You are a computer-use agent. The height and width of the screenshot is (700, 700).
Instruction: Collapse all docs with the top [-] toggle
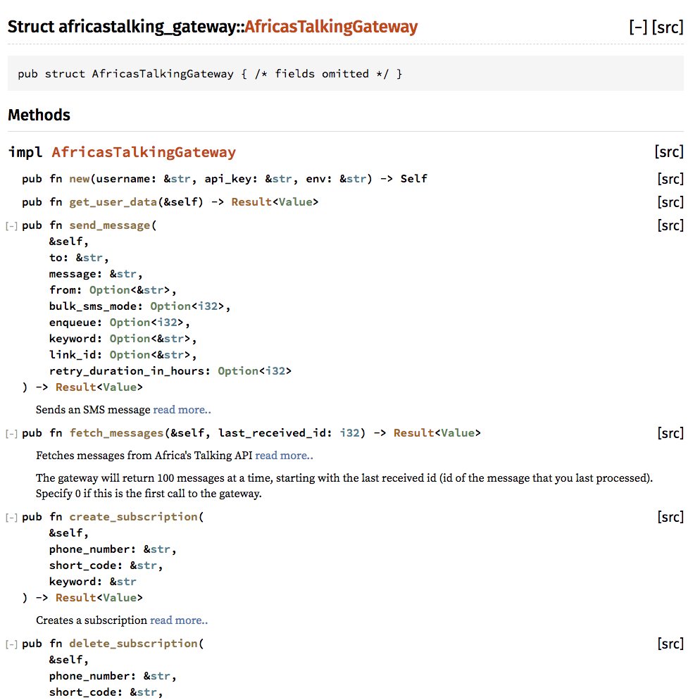638,27
